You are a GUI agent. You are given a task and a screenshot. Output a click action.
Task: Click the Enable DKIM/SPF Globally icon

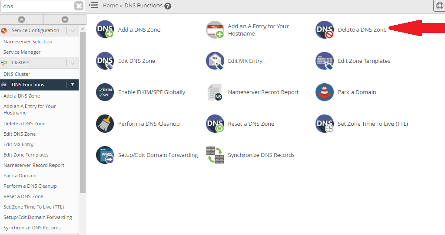pyautogui.click(x=105, y=92)
